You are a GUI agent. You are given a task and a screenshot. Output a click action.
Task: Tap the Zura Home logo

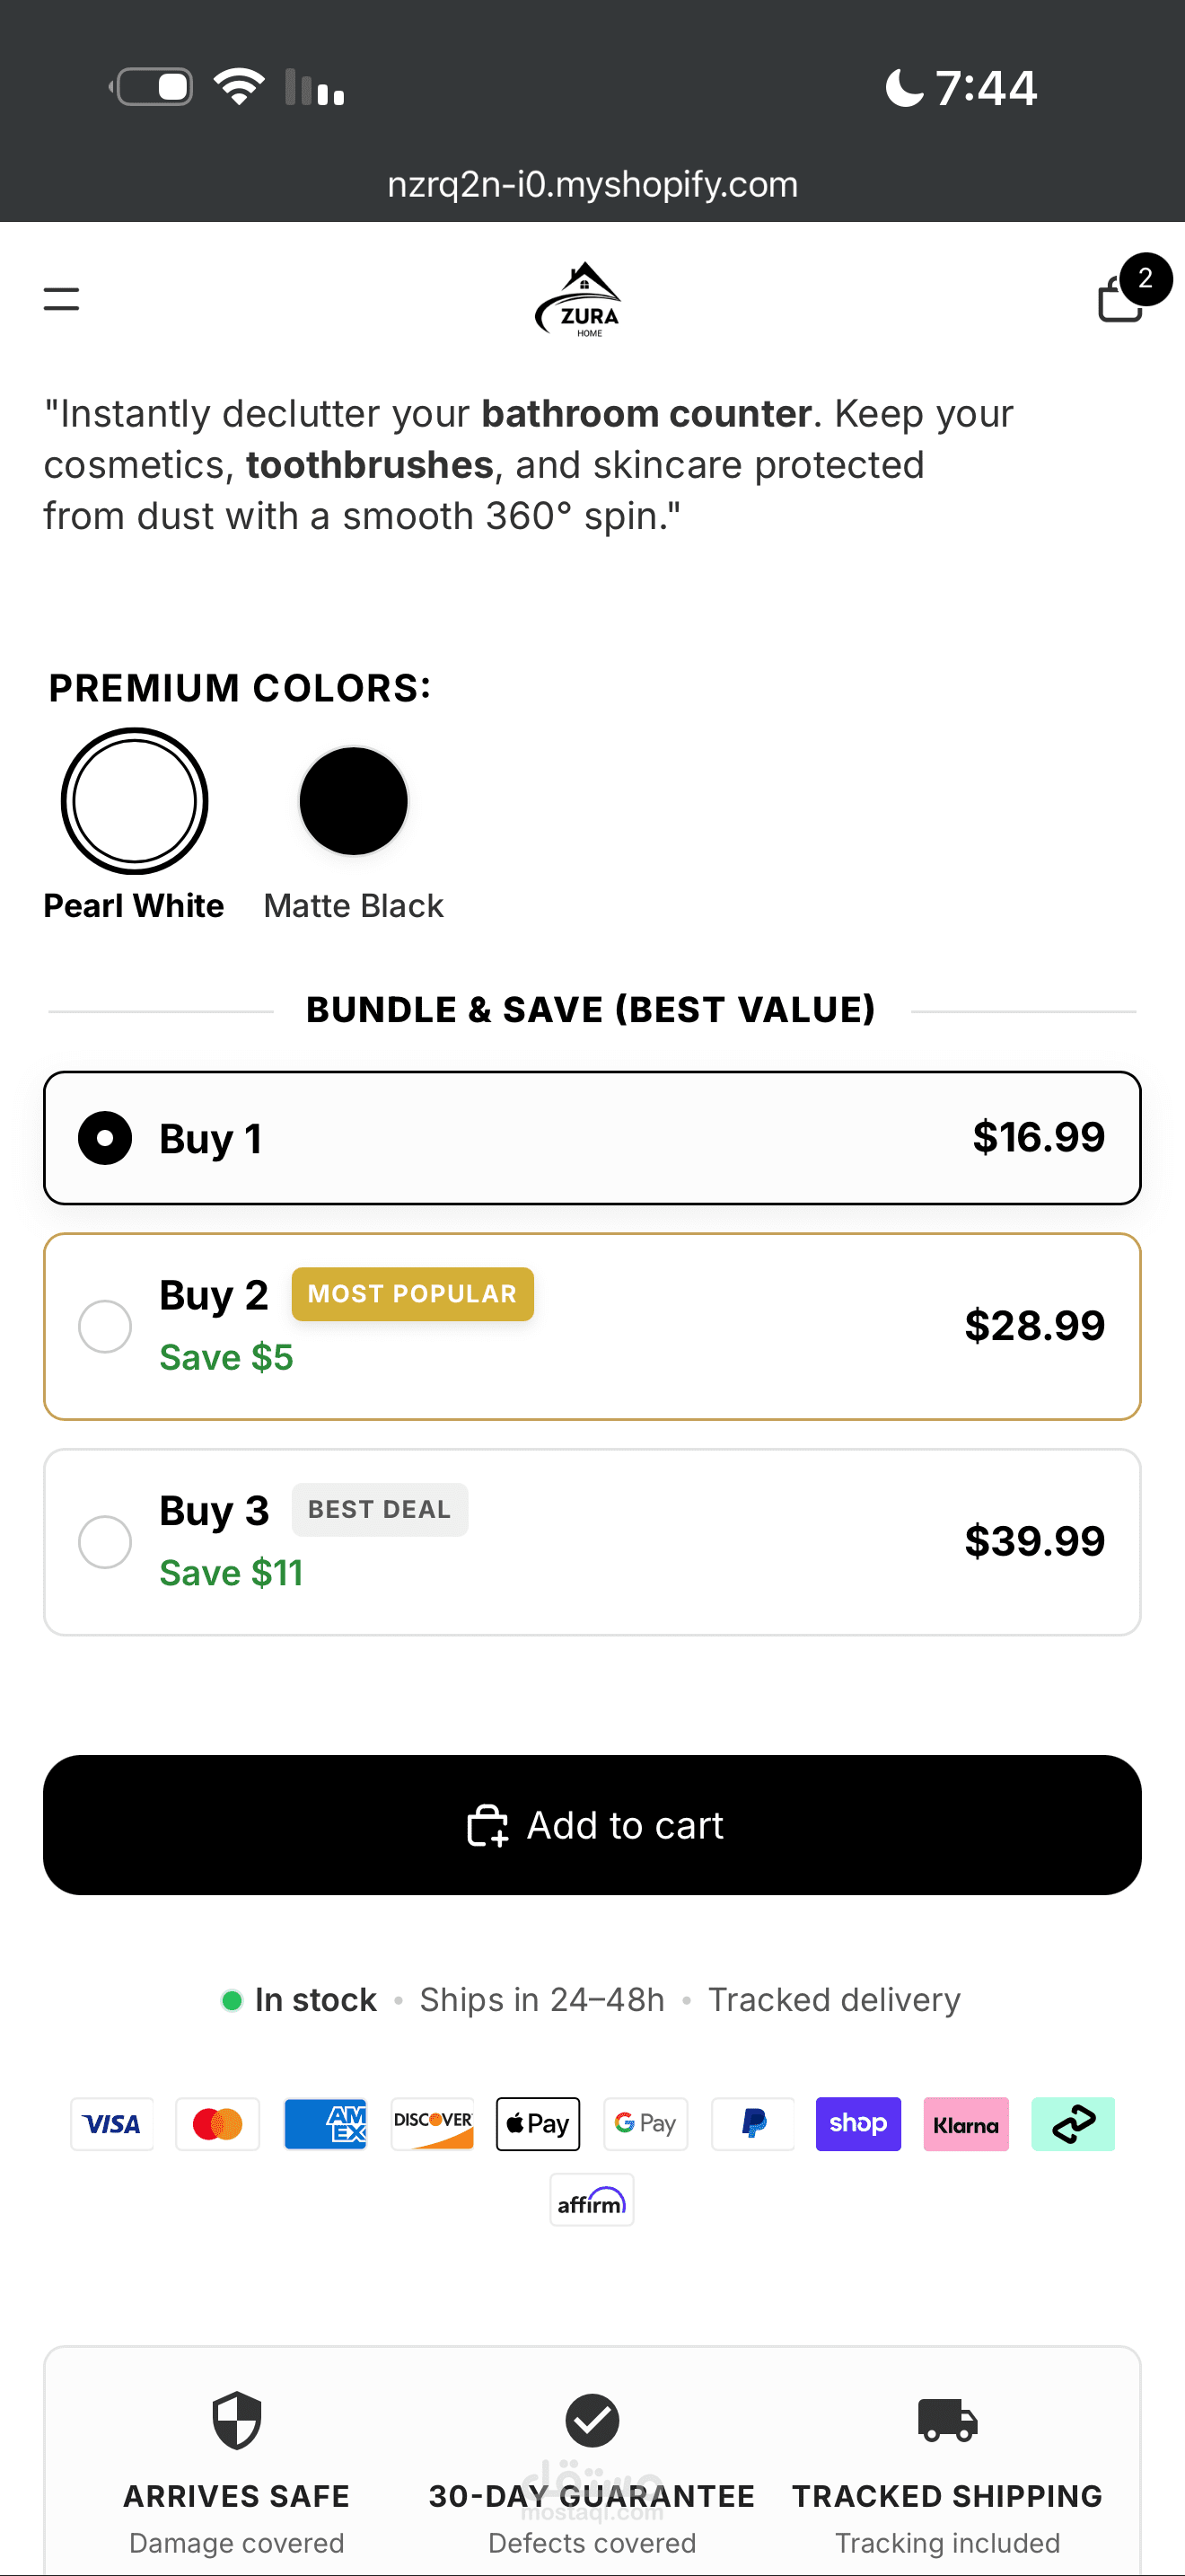[580, 299]
